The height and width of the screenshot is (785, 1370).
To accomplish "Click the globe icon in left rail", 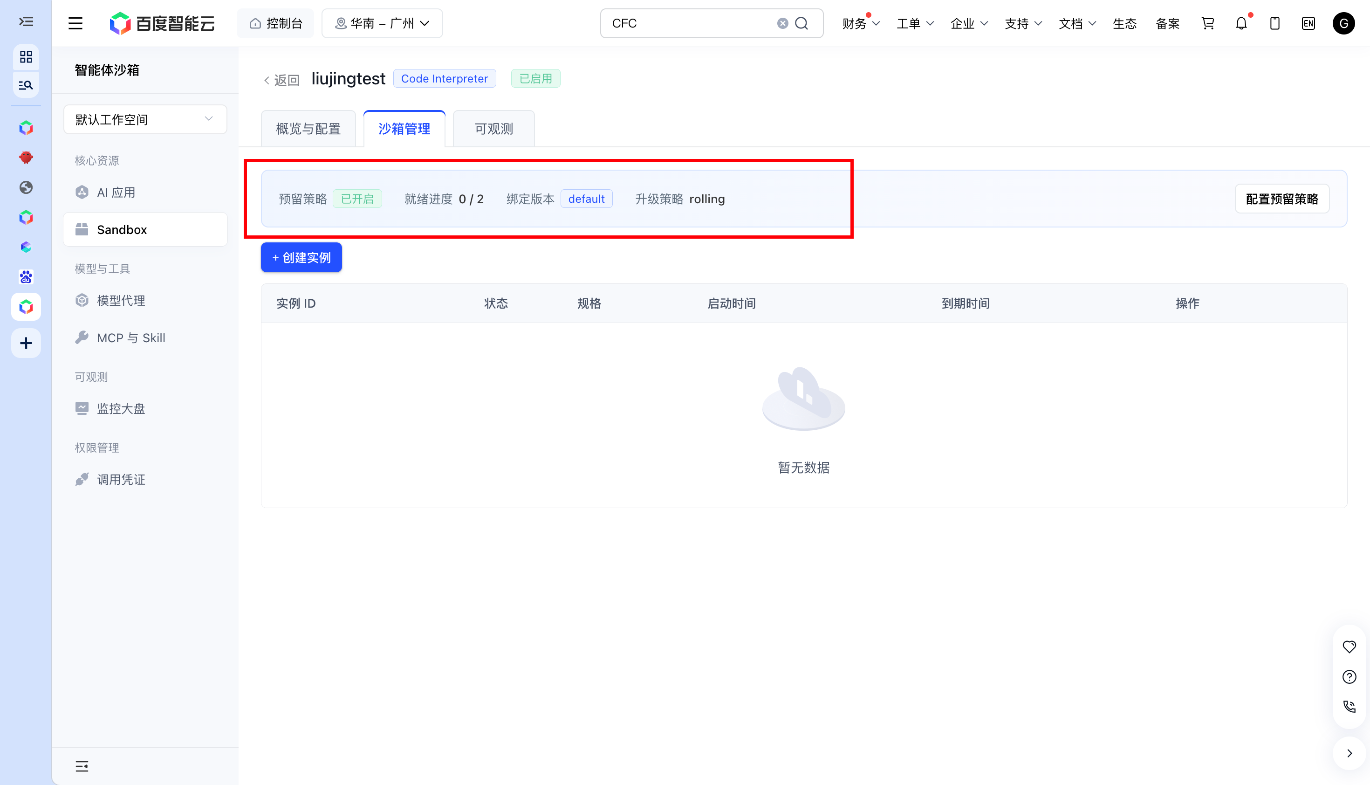I will pos(26,187).
